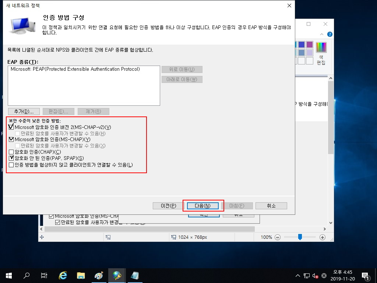377x283 pixels.
Task: Click the 다음(N) next button
Action: coord(203,206)
